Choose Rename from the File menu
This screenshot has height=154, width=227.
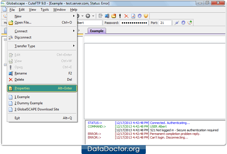pos(42,73)
